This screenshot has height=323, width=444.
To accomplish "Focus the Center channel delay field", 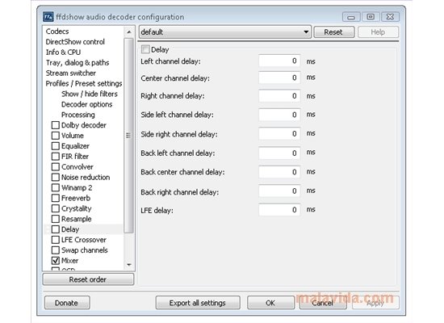I will tap(279, 78).
